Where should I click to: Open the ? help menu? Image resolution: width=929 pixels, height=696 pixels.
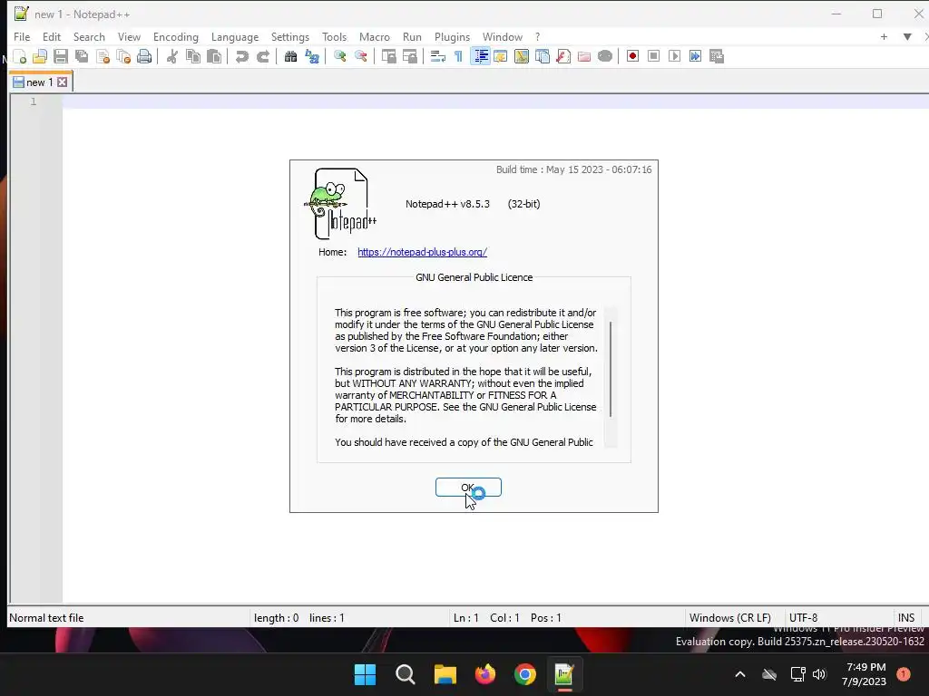[x=537, y=36]
